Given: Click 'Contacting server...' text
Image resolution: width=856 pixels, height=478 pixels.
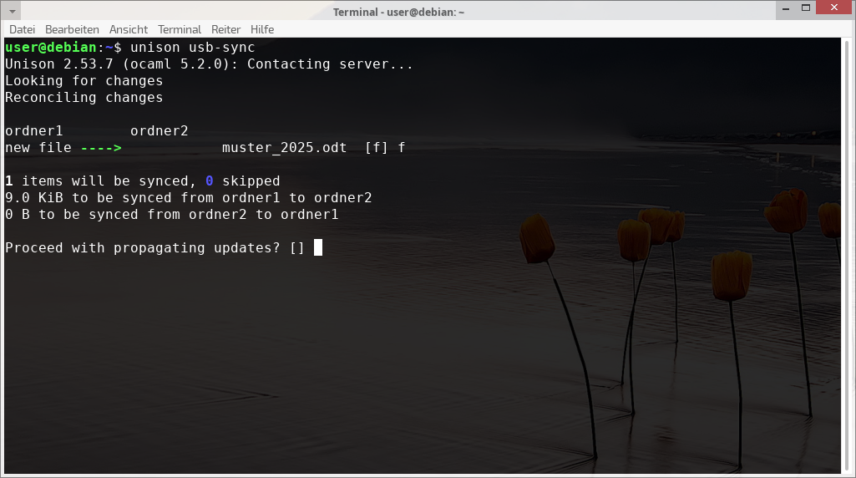Looking at the screenshot, I should pyautogui.click(x=330, y=64).
